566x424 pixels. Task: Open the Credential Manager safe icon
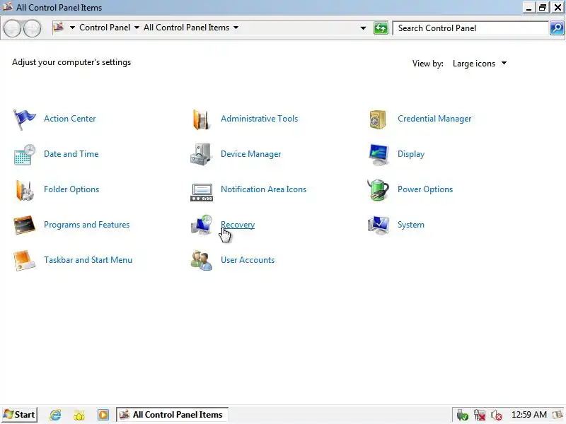tap(378, 119)
